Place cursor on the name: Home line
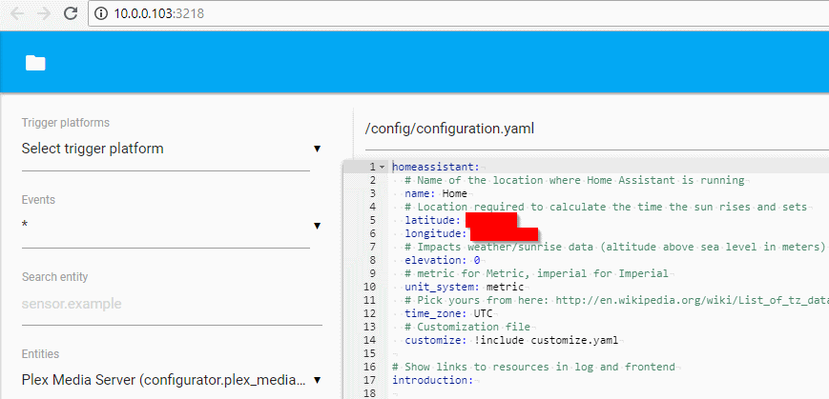Viewport: 829px width, 399px height. click(436, 193)
